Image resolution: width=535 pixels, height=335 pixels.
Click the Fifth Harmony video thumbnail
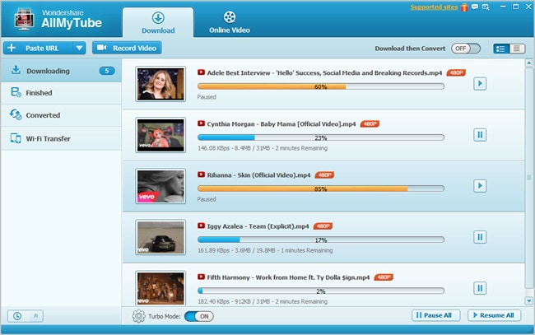pyautogui.click(x=160, y=288)
